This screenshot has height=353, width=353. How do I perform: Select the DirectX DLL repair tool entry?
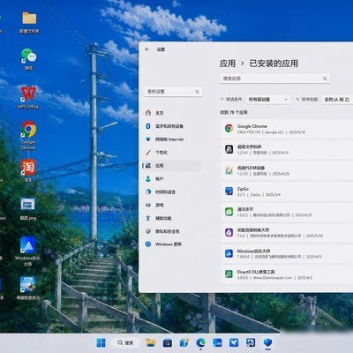287,274
